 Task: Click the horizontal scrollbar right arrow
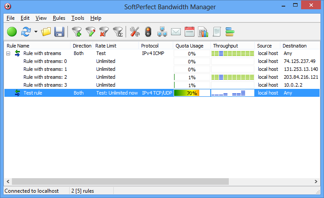point(316,181)
